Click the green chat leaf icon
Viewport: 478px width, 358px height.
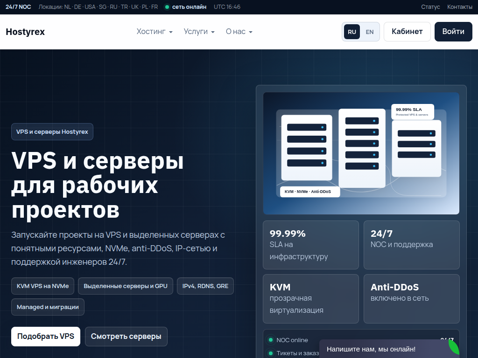click(x=454, y=347)
